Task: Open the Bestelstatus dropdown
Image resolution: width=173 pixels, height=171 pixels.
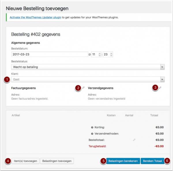Action: (88, 67)
